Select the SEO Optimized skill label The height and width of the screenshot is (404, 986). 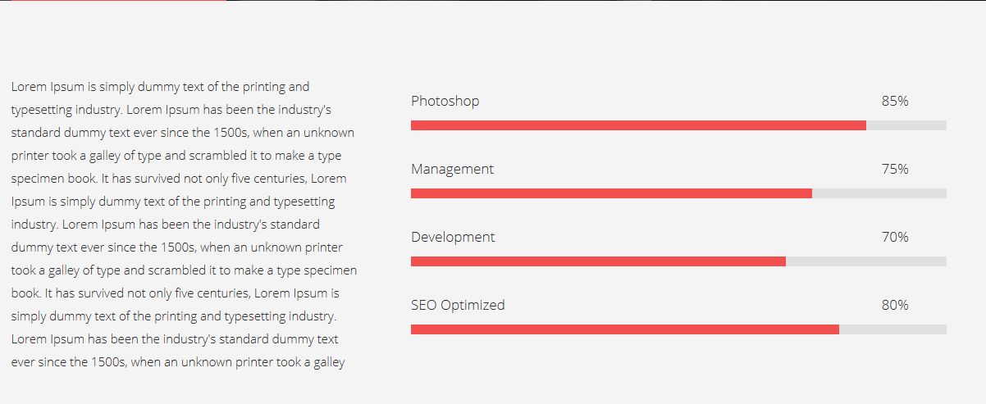pos(458,305)
